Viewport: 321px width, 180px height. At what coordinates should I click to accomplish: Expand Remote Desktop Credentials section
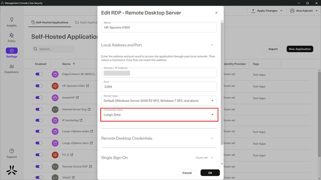pyautogui.click(x=212, y=138)
